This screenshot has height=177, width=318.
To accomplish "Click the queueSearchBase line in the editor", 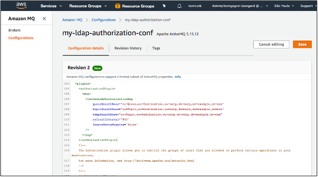I will [158, 104].
